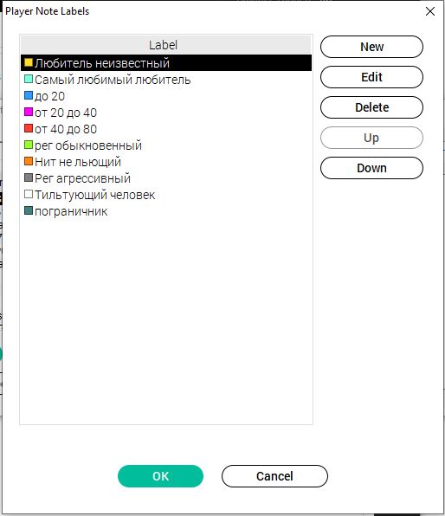Select the label Нит не льющий

coord(78,162)
